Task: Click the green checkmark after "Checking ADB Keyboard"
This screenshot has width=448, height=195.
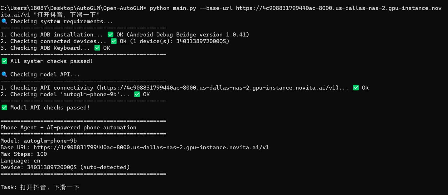Action: pos(97,48)
